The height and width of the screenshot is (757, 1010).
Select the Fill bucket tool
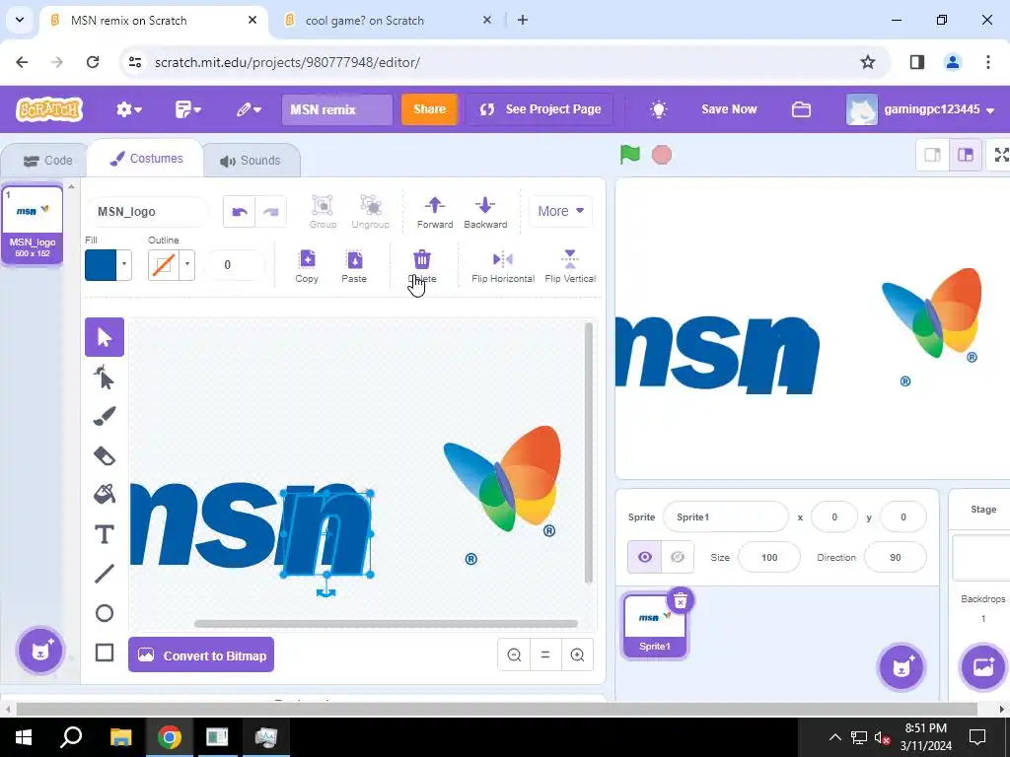tap(105, 495)
